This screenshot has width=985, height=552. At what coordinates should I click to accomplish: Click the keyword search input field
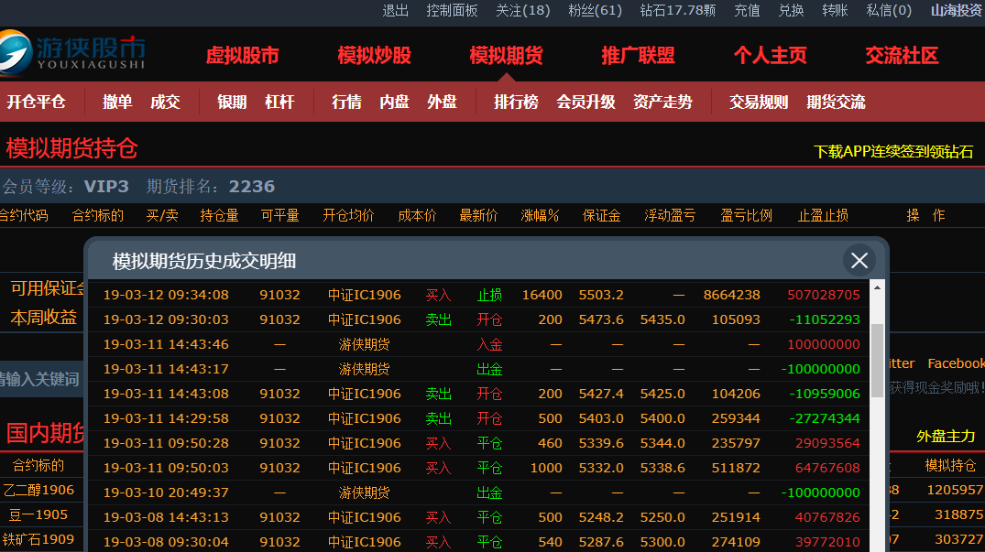point(41,379)
